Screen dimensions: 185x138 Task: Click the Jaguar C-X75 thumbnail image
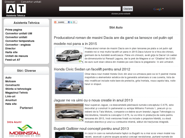pos(69,112)
